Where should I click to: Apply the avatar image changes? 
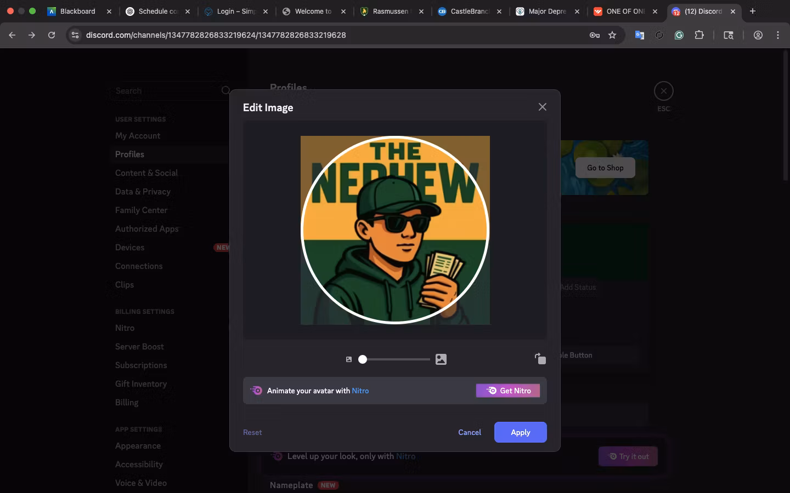point(520,432)
